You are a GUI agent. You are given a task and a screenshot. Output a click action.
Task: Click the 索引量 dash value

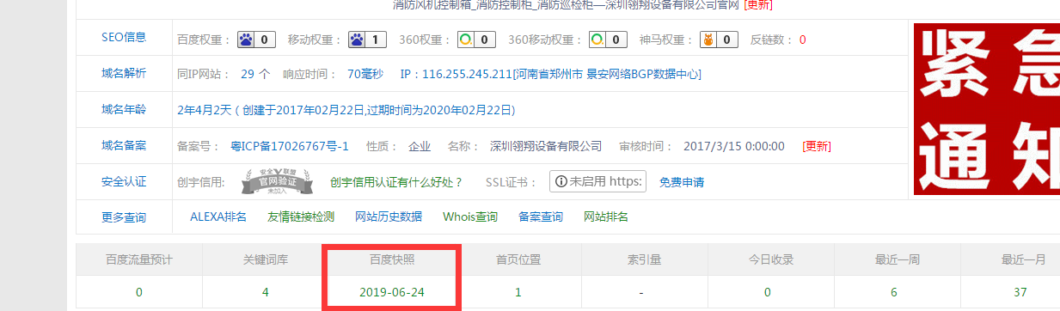[642, 292]
